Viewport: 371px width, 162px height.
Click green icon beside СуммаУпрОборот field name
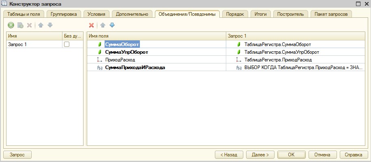(x=100, y=52)
